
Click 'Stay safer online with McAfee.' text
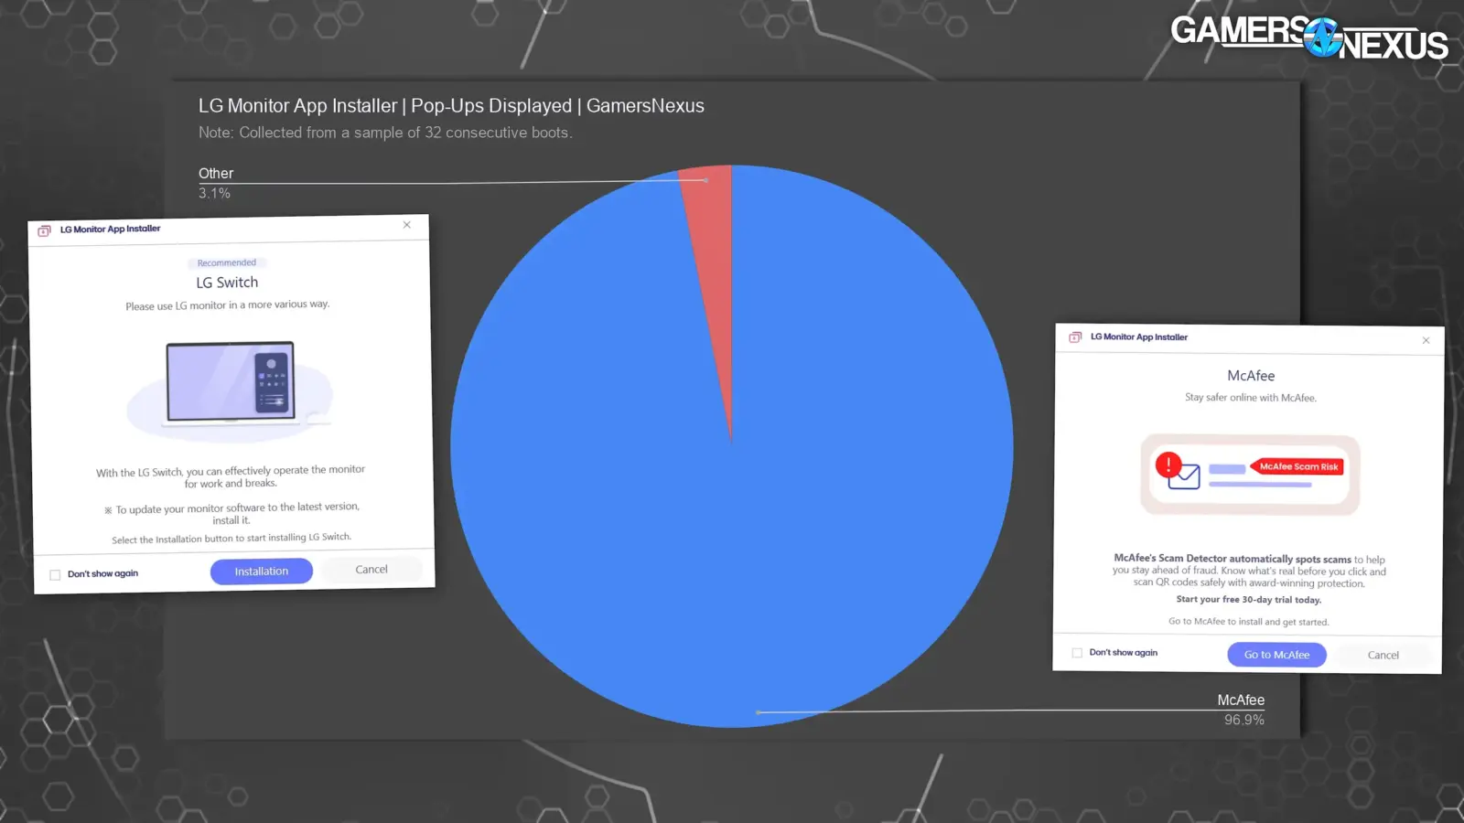point(1251,398)
